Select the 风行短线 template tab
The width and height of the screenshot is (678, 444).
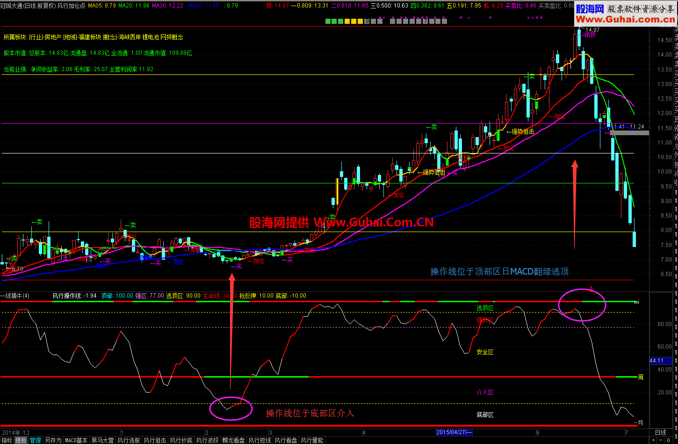coord(260,440)
